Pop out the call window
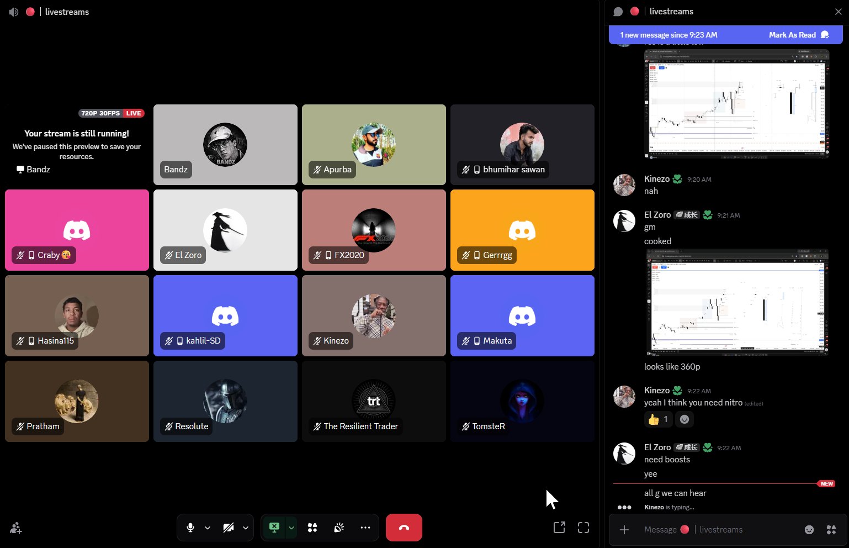 tap(559, 528)
